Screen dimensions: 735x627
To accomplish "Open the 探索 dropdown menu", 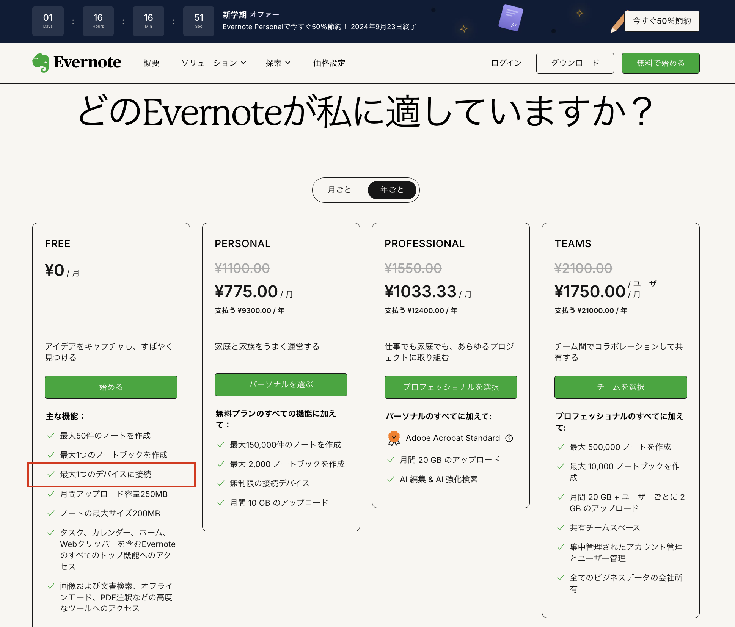I will click(x=277, y=63).
